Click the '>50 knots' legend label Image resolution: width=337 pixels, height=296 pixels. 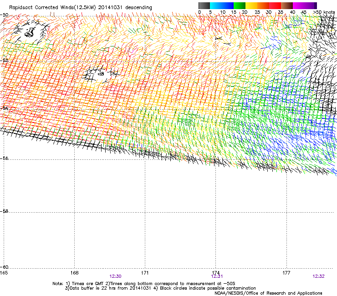coord(324,12)
